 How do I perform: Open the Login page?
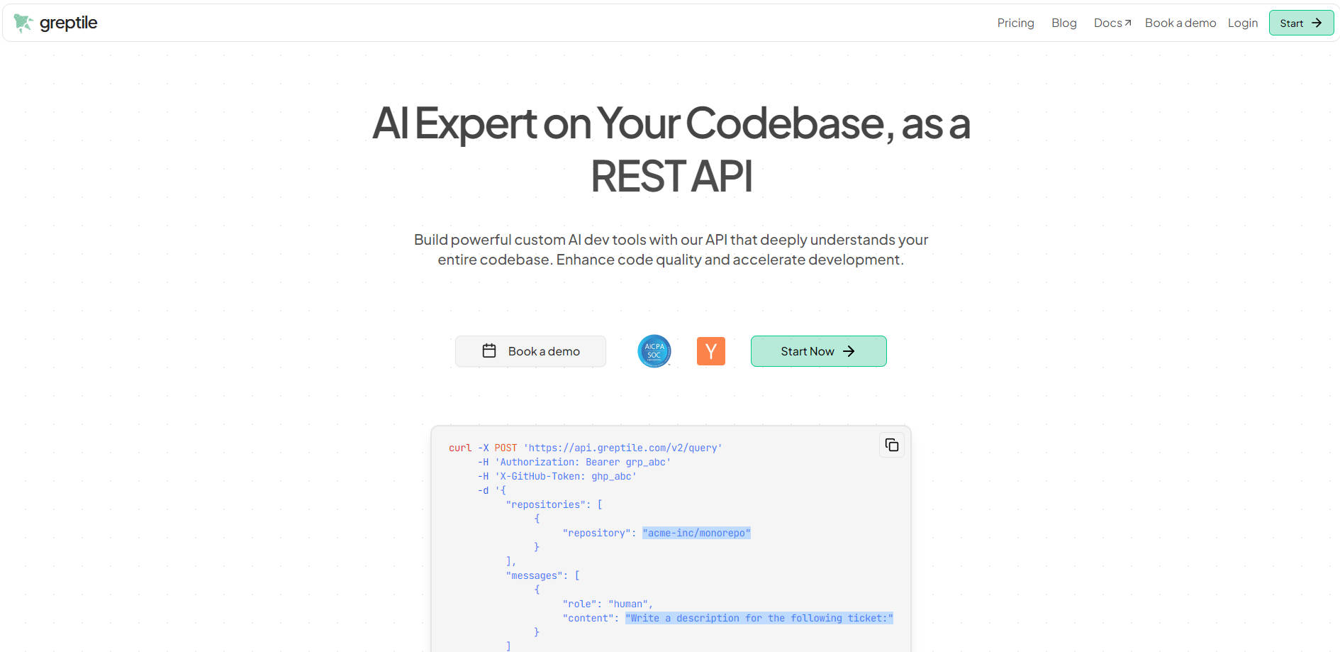click(x=1242, y=23)
